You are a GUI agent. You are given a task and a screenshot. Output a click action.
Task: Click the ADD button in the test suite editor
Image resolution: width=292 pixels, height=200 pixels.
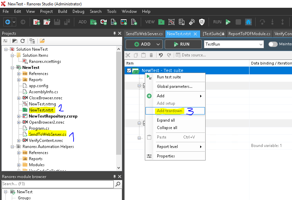click(144, 44)
